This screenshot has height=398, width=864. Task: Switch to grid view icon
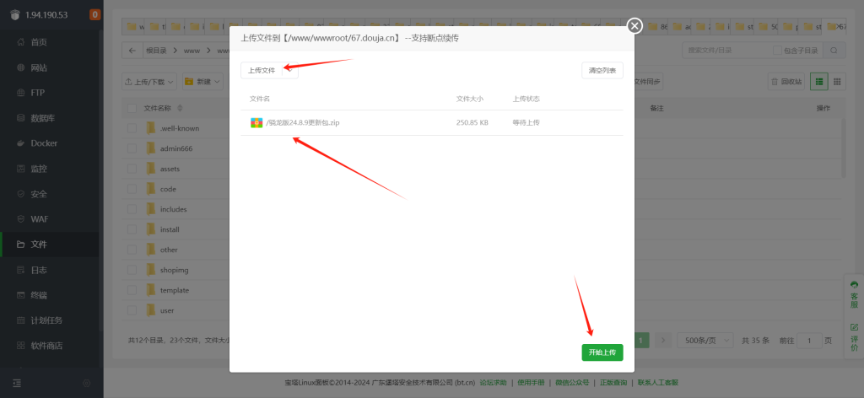point(837,82)
